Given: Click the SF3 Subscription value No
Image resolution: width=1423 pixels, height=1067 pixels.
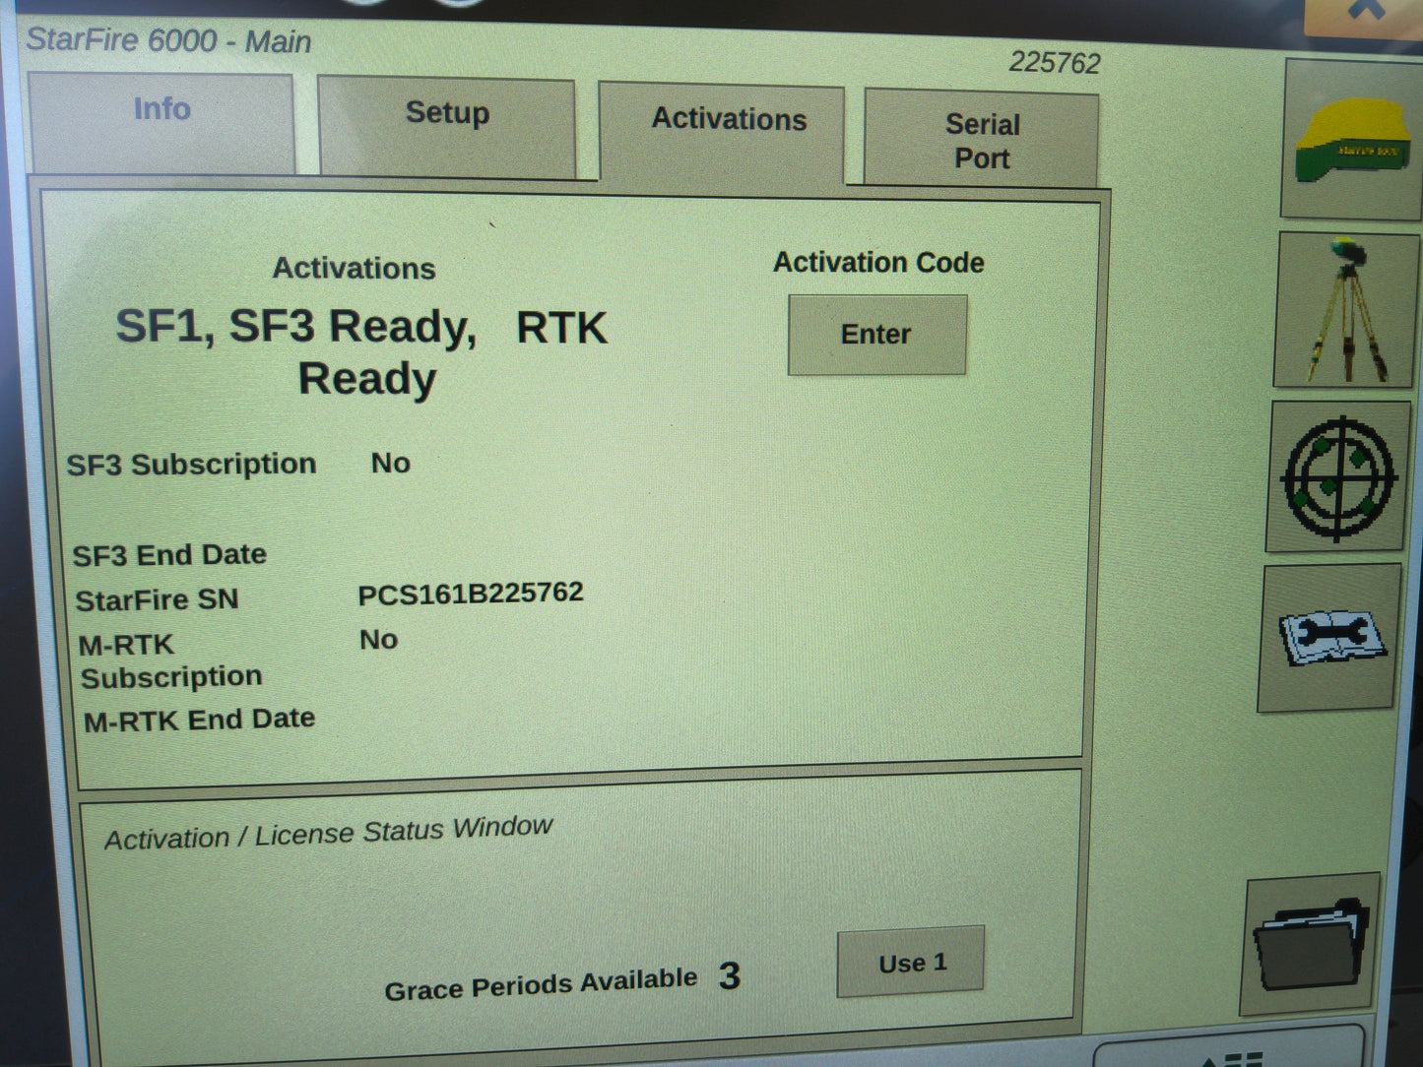Looking at the screenshot, I should [x=390, y=463].
